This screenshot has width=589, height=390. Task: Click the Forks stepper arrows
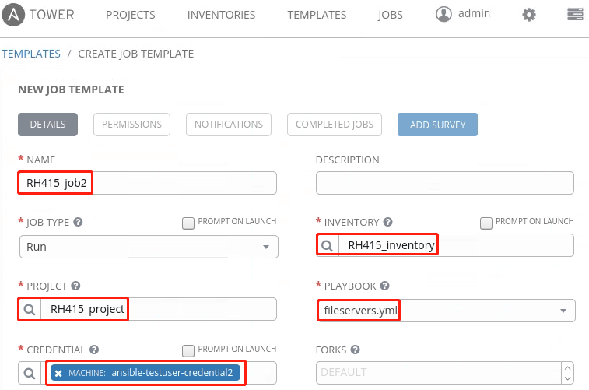(x=566, y=372)
